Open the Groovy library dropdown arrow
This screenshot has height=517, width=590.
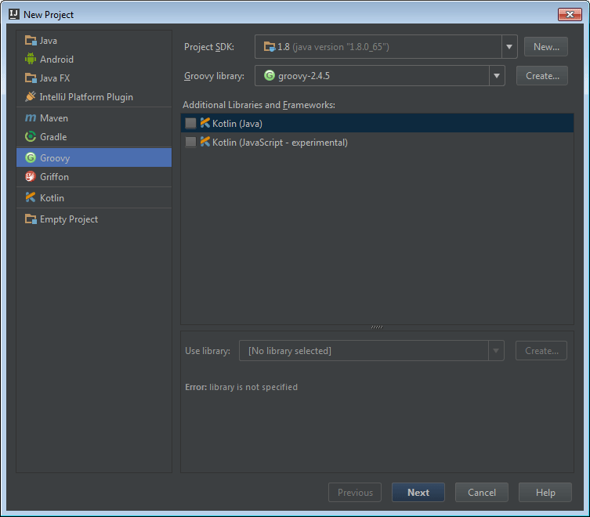(x=497, y=76)
